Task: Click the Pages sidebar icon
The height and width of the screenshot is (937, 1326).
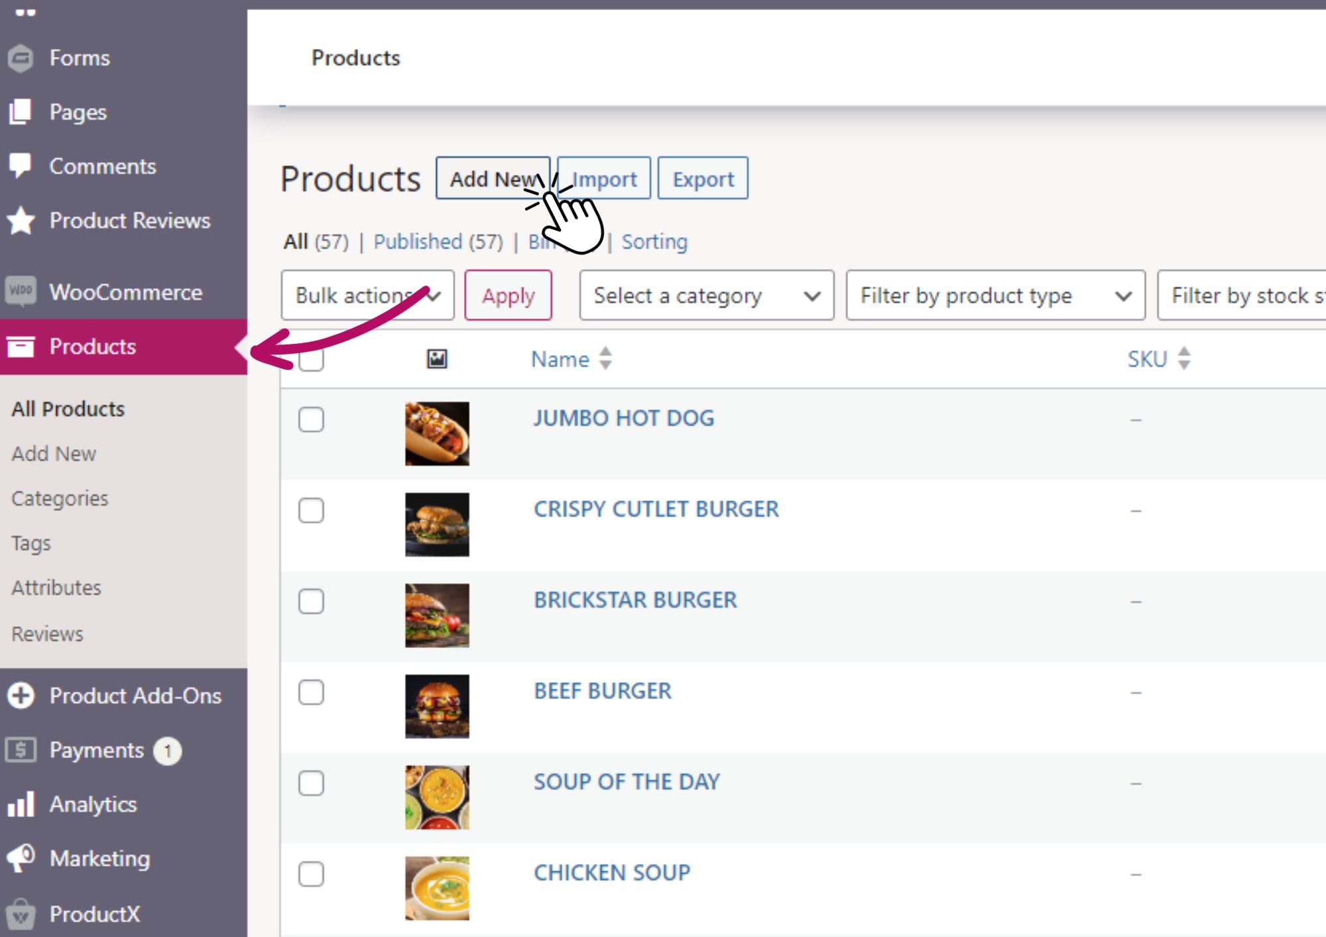Action: pyautogui.click(x=21, y=112)
